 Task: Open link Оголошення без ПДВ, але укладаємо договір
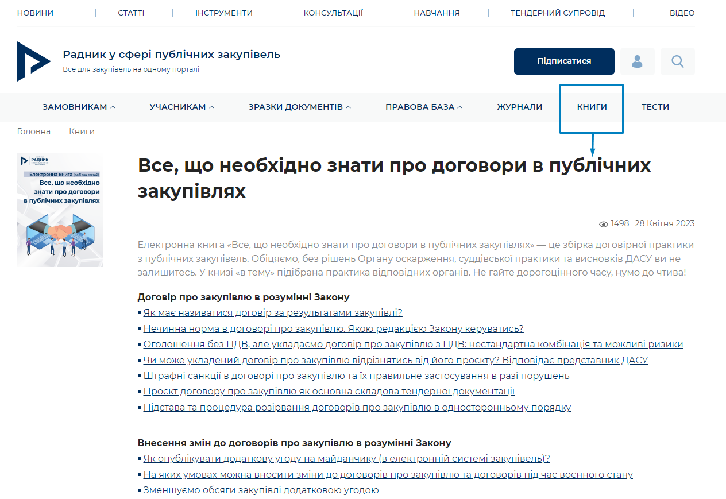pos(413,345)
